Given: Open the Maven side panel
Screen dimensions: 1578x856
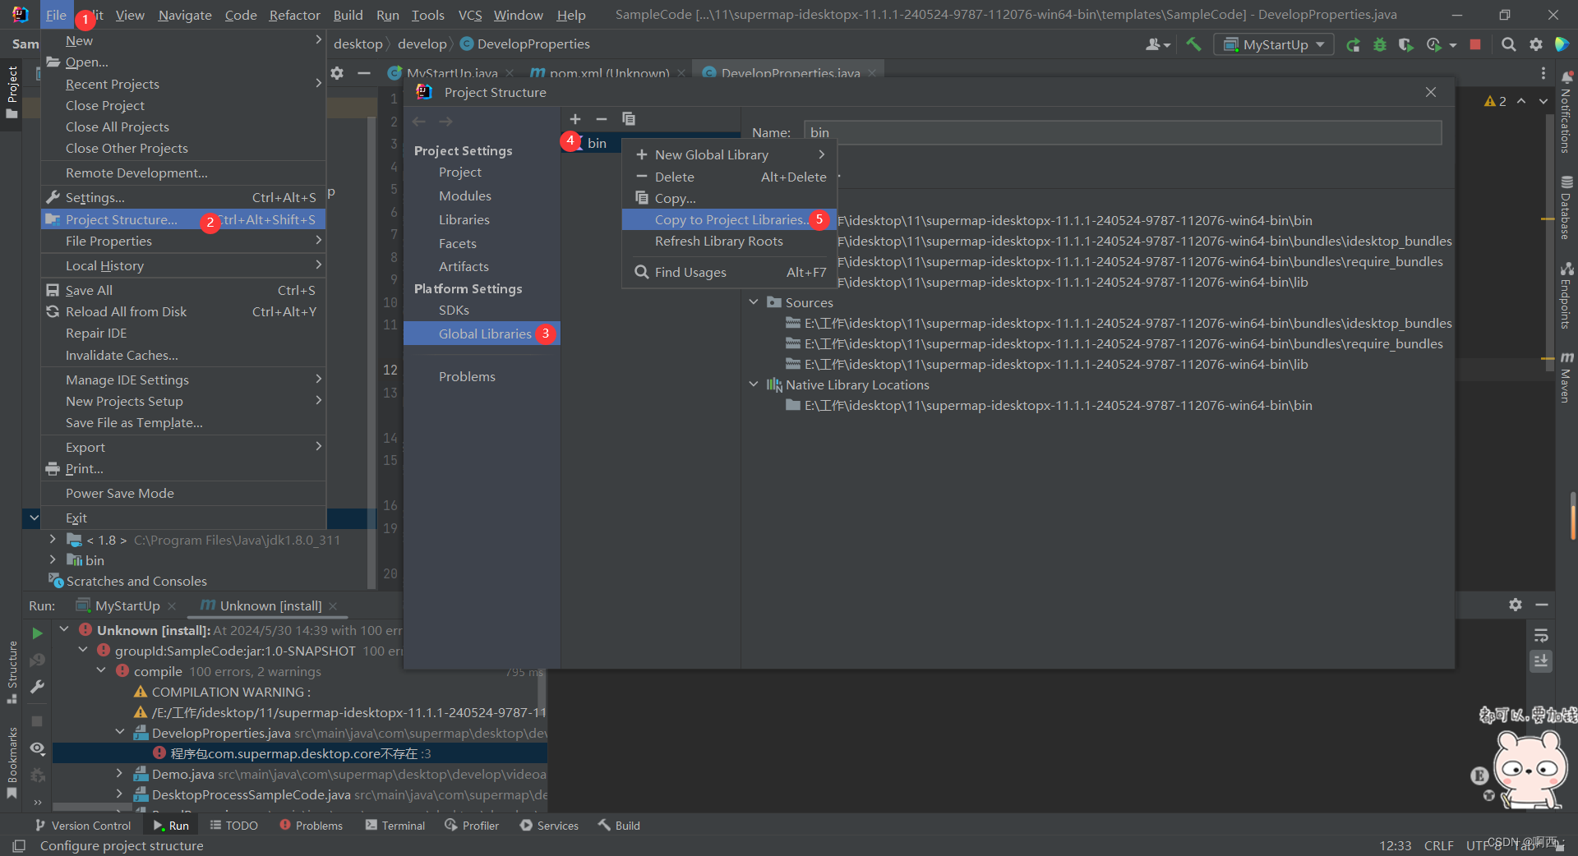Looking at the screenshot, I should click(1566, 378).
